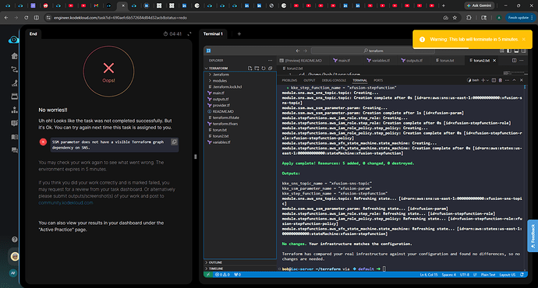The image size is (538, 288).
Task: Open .terraform.lock.hcl in the file tree
Action: tap(240, 86)
